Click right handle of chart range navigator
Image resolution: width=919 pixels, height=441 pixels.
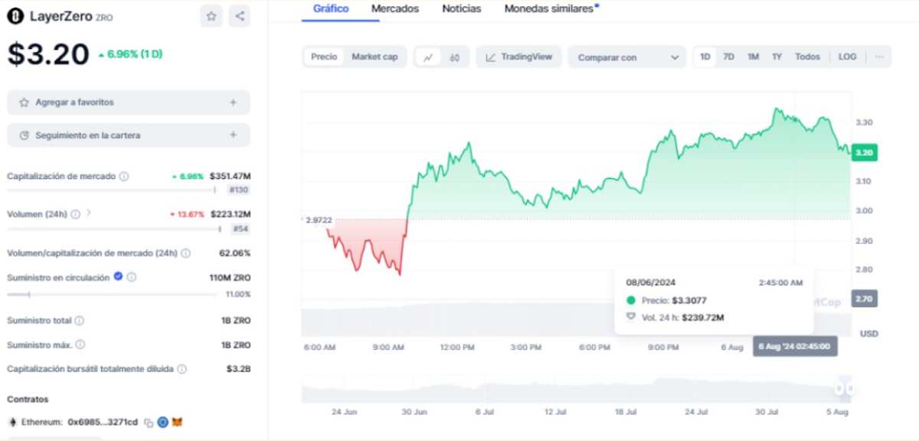850,389
